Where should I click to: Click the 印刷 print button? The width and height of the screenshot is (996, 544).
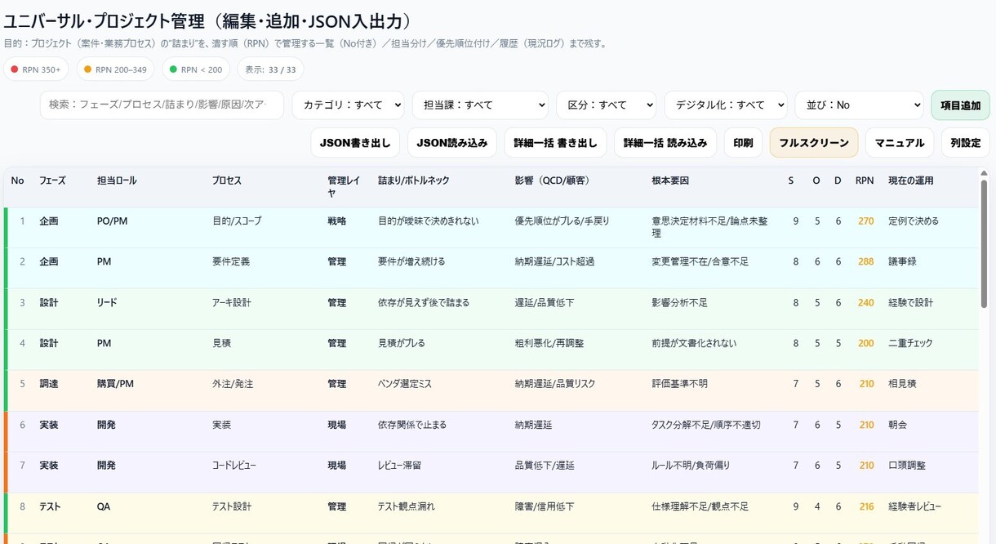pyautogui.click(x=743, y=142)
